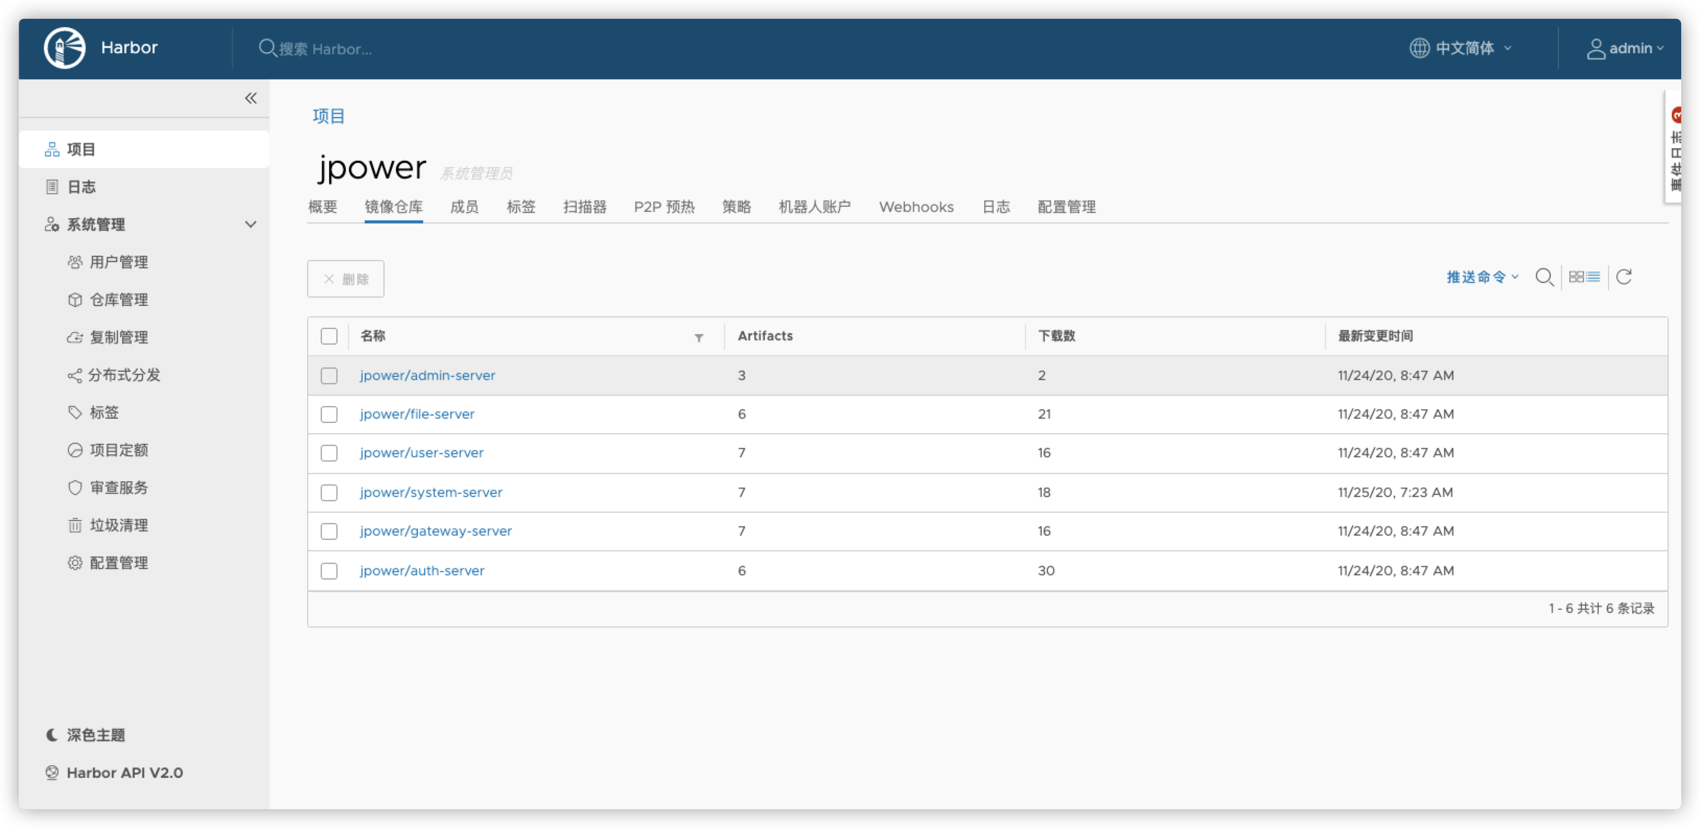Viewport: 1700px width, 828px height.
Task: Switch to the 策略 tab
Action: (737, 207)
